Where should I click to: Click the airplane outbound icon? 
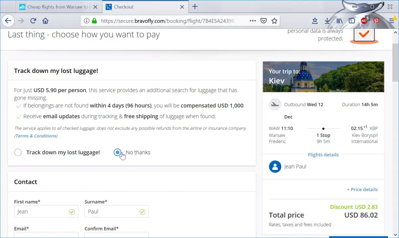(275, 104)
